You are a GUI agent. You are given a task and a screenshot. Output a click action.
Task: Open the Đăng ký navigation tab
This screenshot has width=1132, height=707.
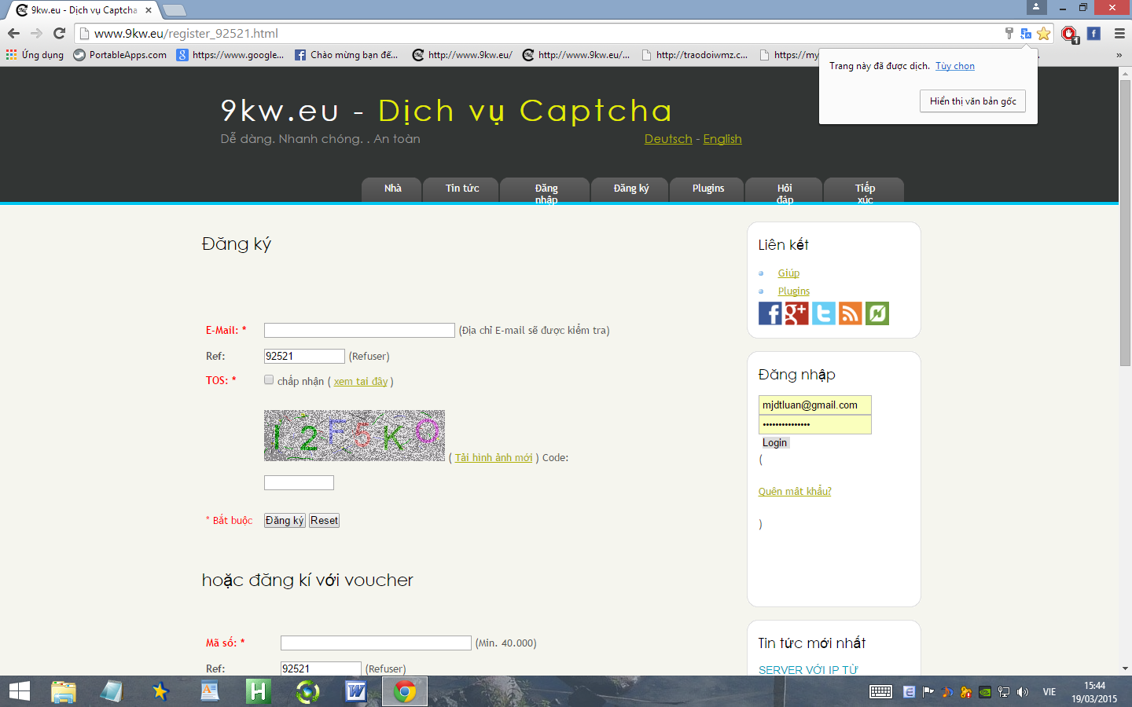[630, 189]
